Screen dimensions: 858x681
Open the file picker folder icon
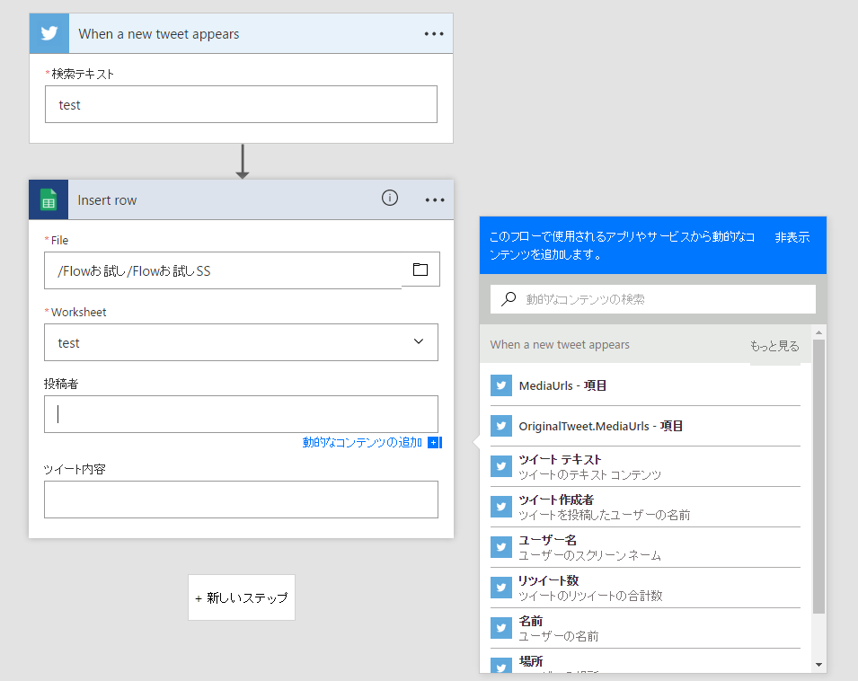pyautogui.click(x=420, y=270)
